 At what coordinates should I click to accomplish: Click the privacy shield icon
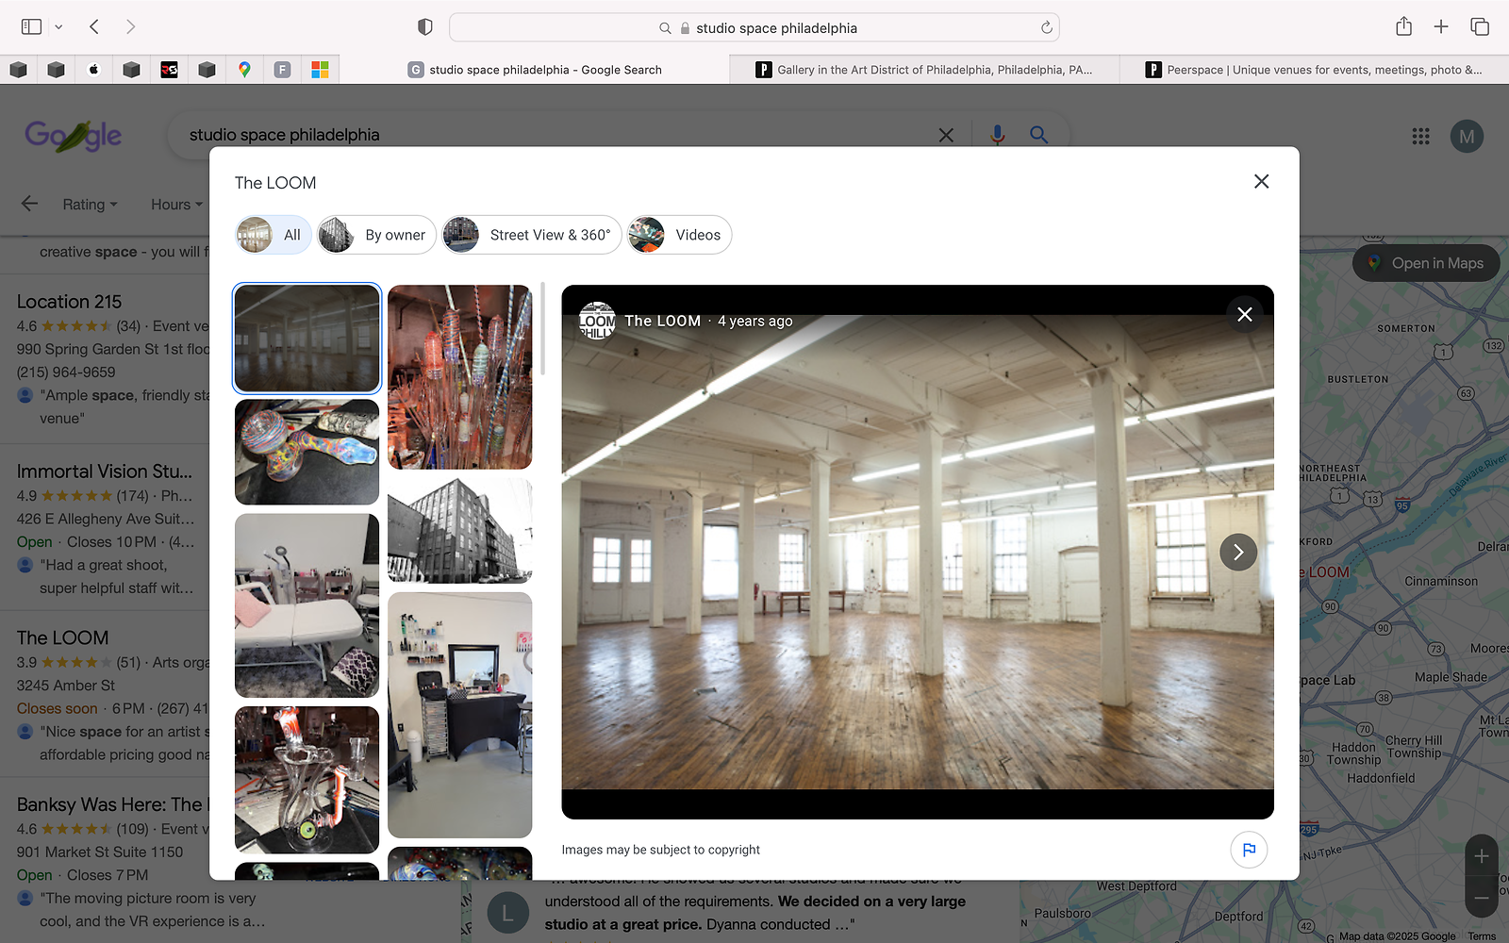click(425, 27)
